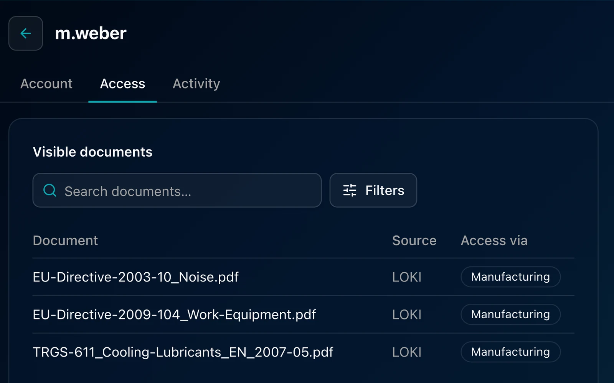Click the filter sliders icon
614x383 pixels.
350,190
